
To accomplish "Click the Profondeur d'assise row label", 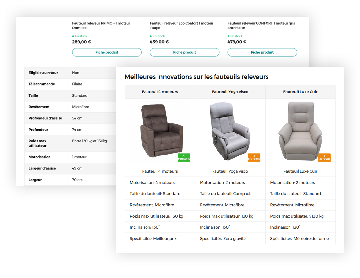I will (x=45, y=118).
